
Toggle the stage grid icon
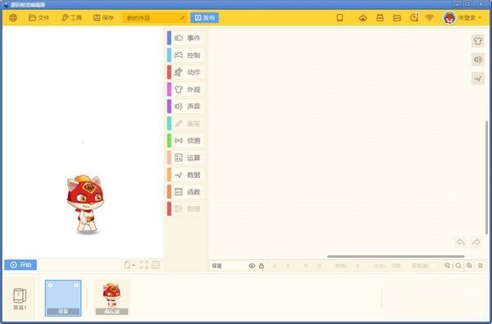coord(155,265)
